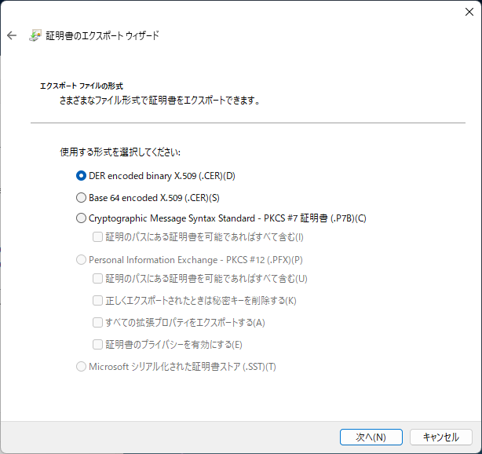Click the 使用する形式を選択してください label
482x454 pixels.
120,152
